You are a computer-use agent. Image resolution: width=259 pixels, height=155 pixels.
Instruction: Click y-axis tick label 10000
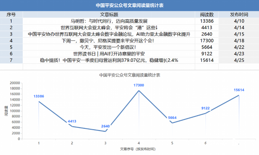pyautogui.click(x=15, y=111)
